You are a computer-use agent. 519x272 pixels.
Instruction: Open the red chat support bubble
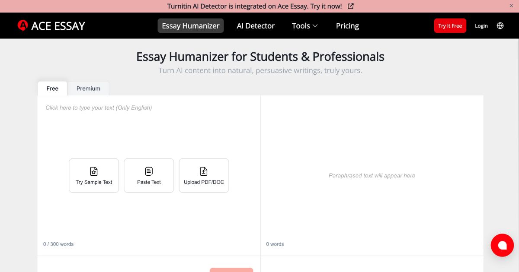(x=502, y=245)
